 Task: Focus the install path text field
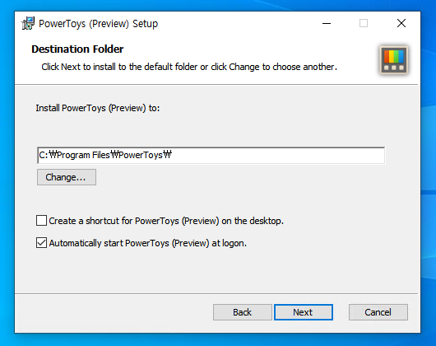point(211,156)
